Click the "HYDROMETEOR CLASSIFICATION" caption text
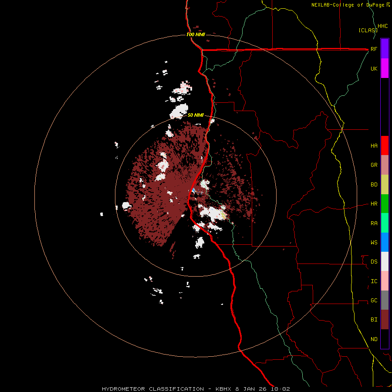 coord(153,389)
